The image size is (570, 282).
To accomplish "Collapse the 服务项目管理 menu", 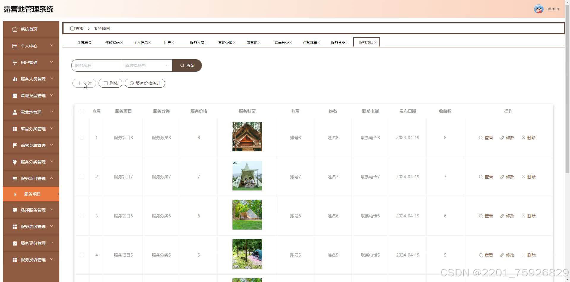I will (52, 178).
